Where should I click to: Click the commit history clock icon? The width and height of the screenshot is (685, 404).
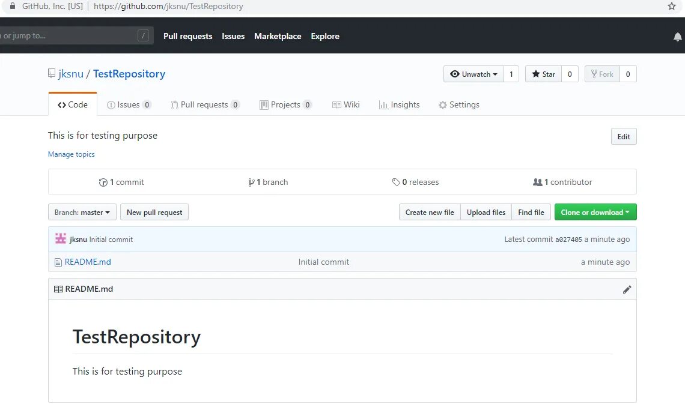point(103,182)
